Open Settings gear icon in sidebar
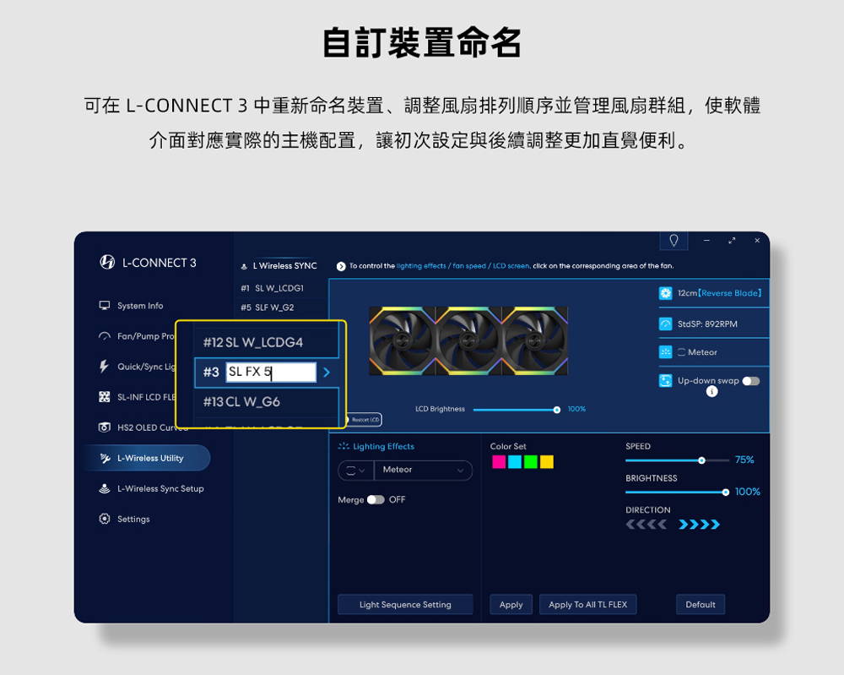Image resolution: width=844 pixels, height=675 pixels. (105, 519)
